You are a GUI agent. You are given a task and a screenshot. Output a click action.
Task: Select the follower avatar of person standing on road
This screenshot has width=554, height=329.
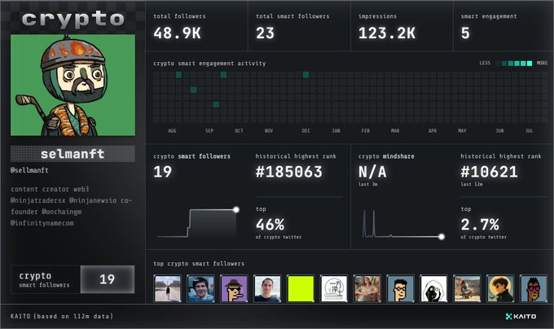168,289
